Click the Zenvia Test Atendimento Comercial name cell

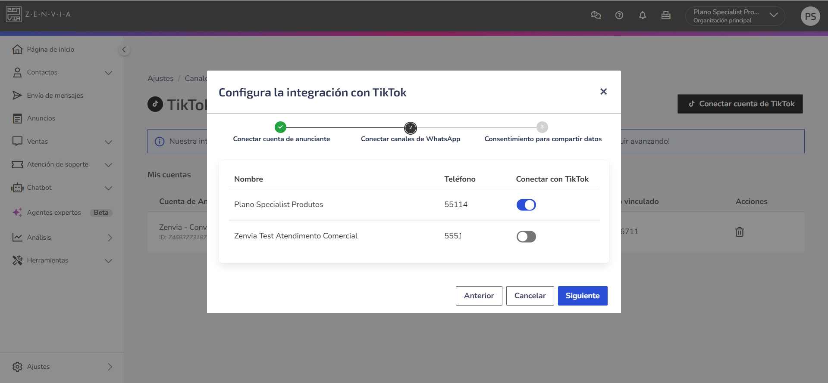click(x=296, y=236)
